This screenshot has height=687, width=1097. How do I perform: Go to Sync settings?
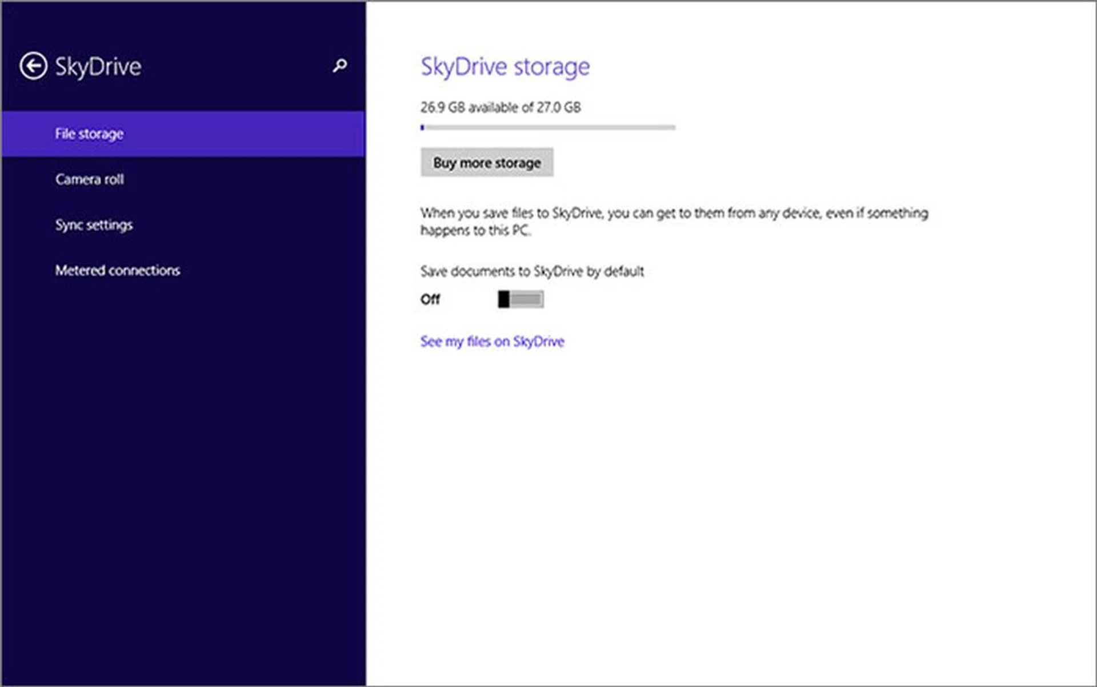94,225
